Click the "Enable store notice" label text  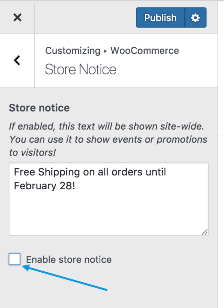pyautogui.click(x=69, y=259)
